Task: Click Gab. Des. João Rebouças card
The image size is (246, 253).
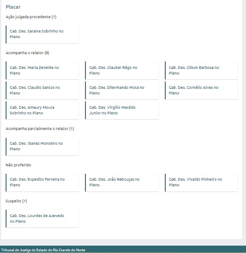Action: 122,182
